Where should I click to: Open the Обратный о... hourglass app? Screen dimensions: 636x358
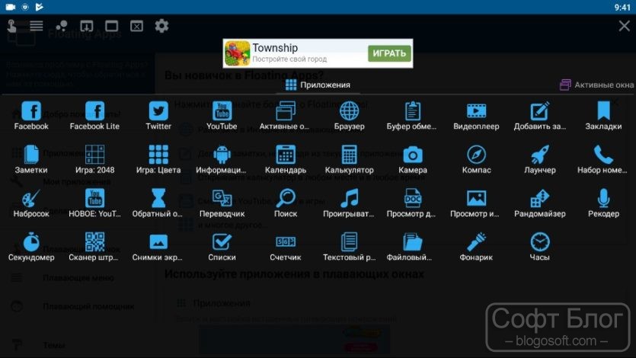click(158, 203)
